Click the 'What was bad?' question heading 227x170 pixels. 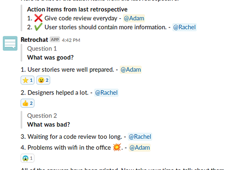point(49,124)
